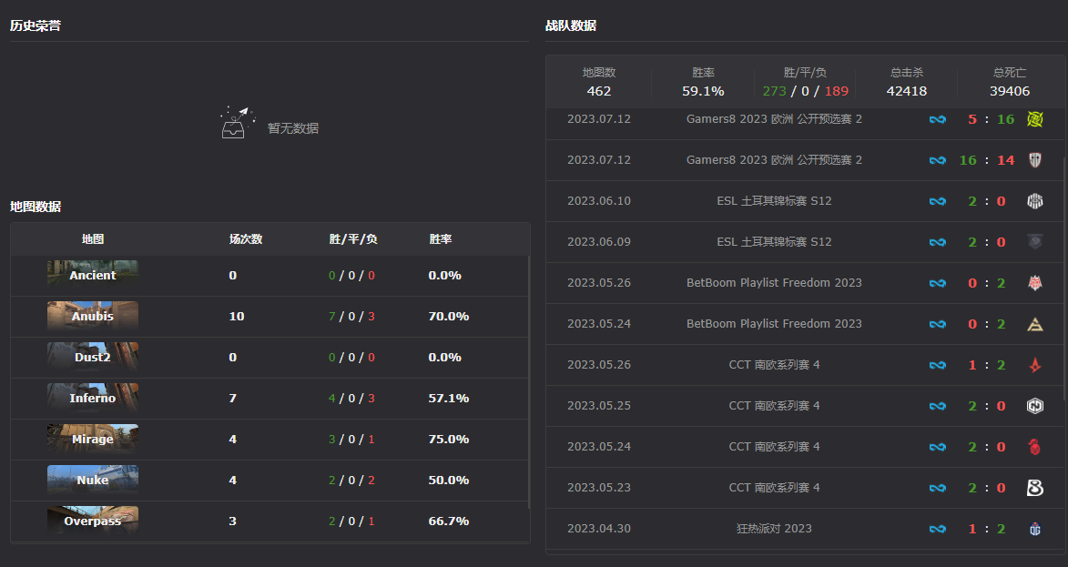
Task: Open the Gamers8 2023 欧洲 公开预选赛 2 link
Action: tap(774, 118)
